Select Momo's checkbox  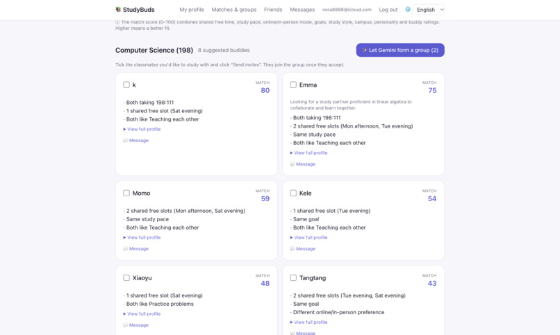(126, 193)
